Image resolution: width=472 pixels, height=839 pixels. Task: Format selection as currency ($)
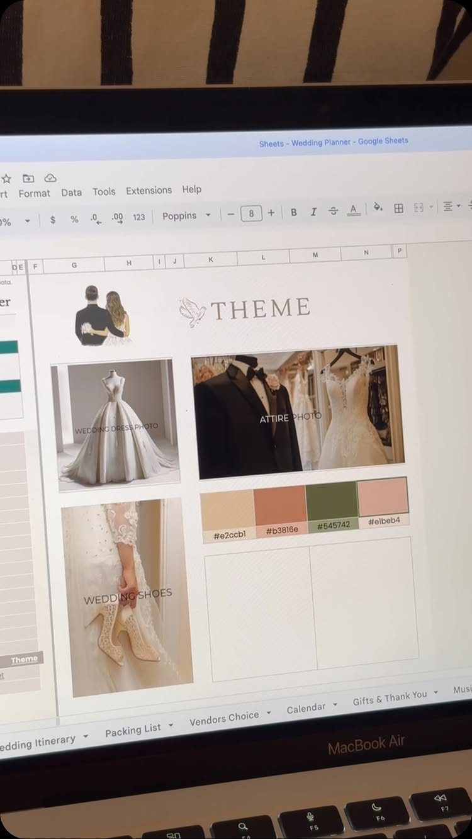[x=53, y=220]
